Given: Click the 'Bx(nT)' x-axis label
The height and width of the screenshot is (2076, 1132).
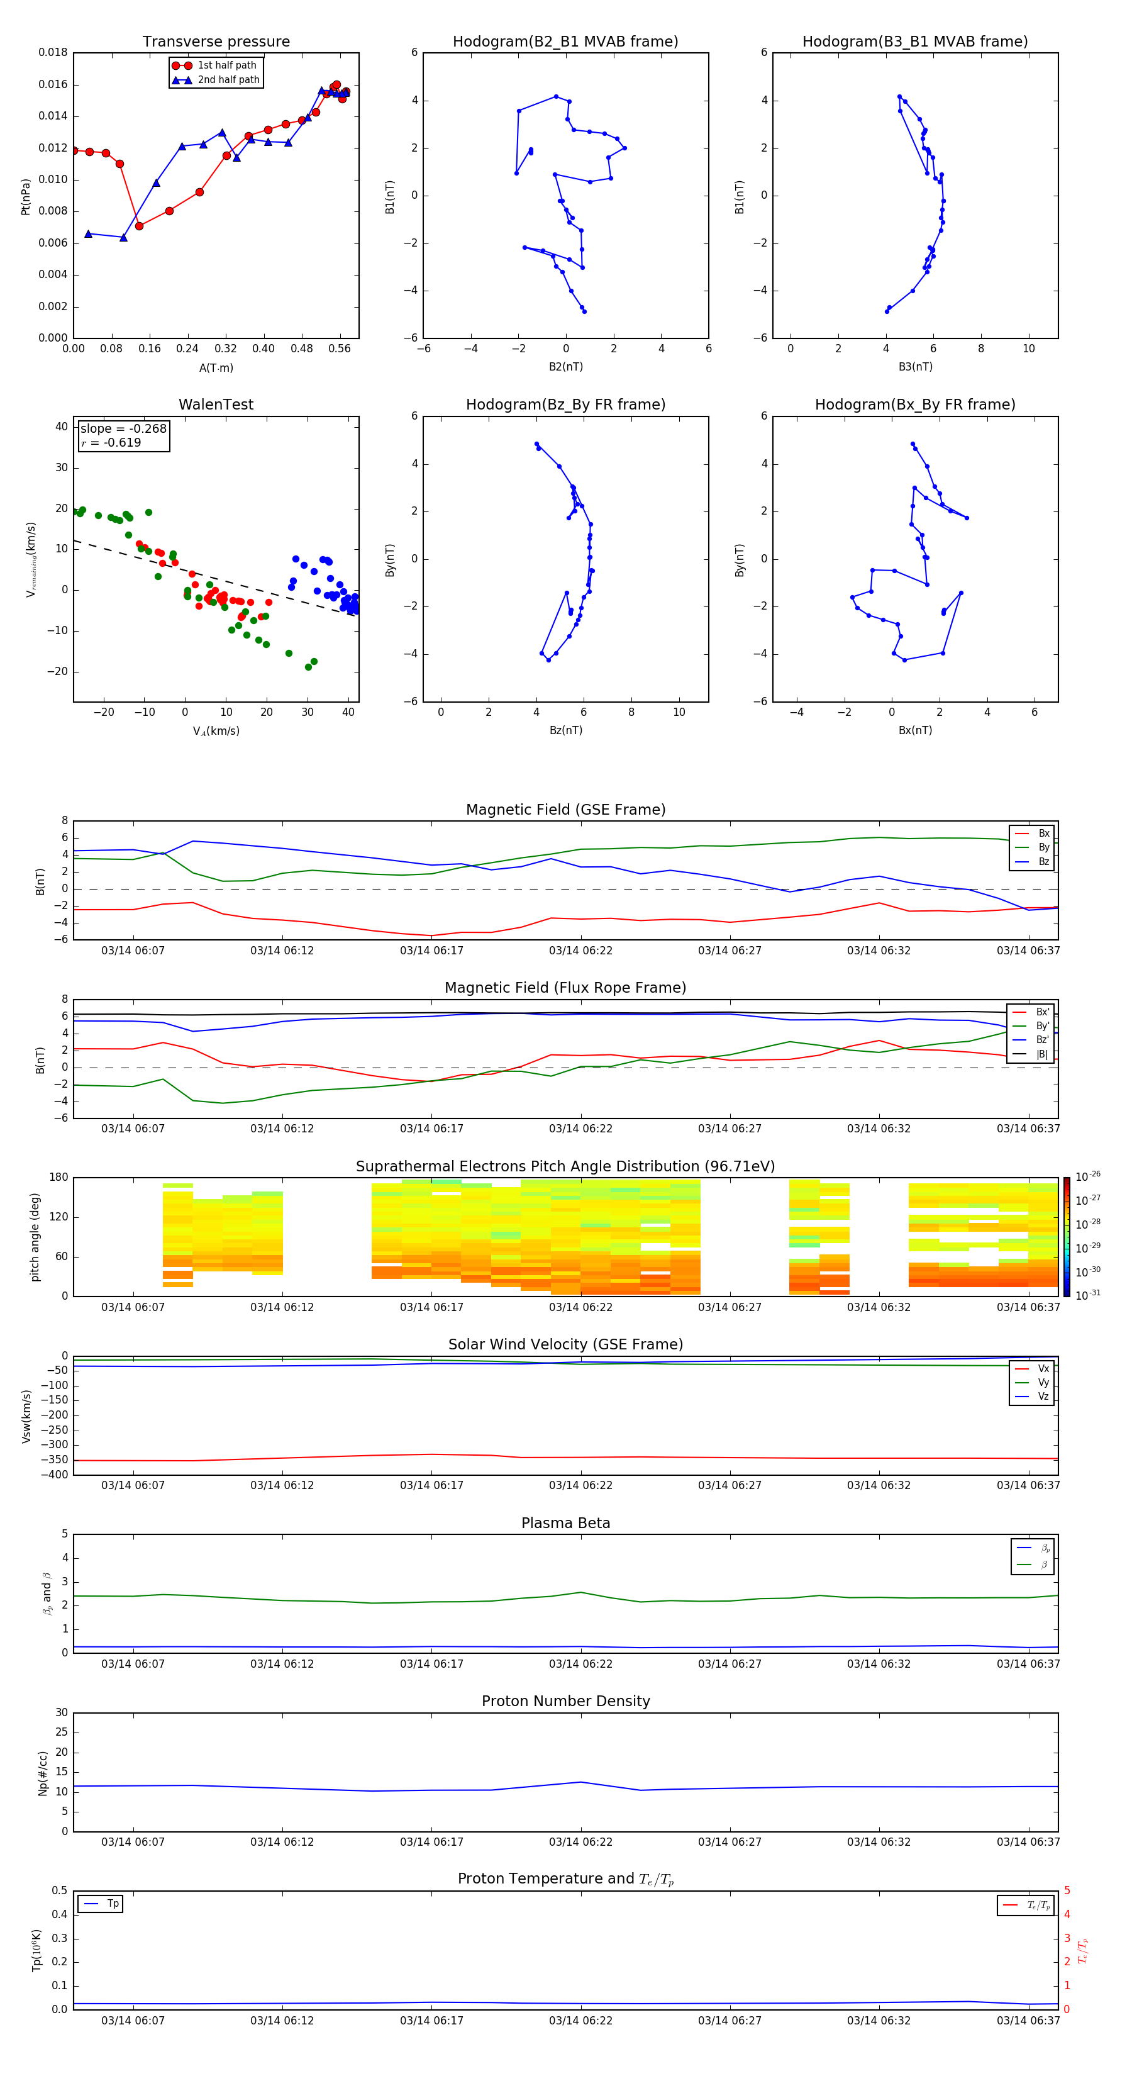Looking at the screenshot, I should 915,730.
